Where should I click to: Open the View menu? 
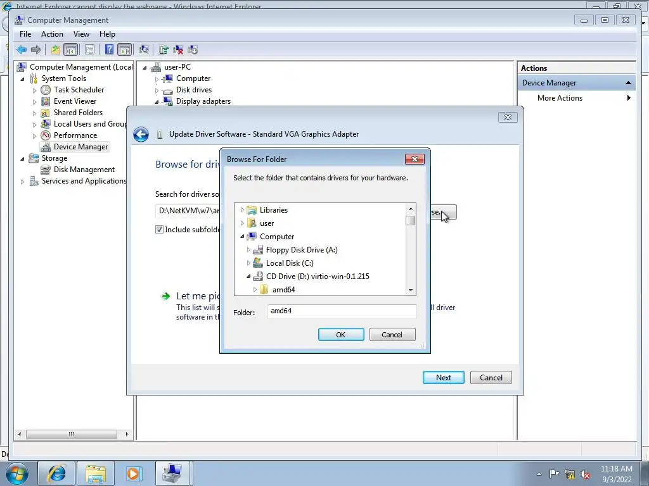81,34
